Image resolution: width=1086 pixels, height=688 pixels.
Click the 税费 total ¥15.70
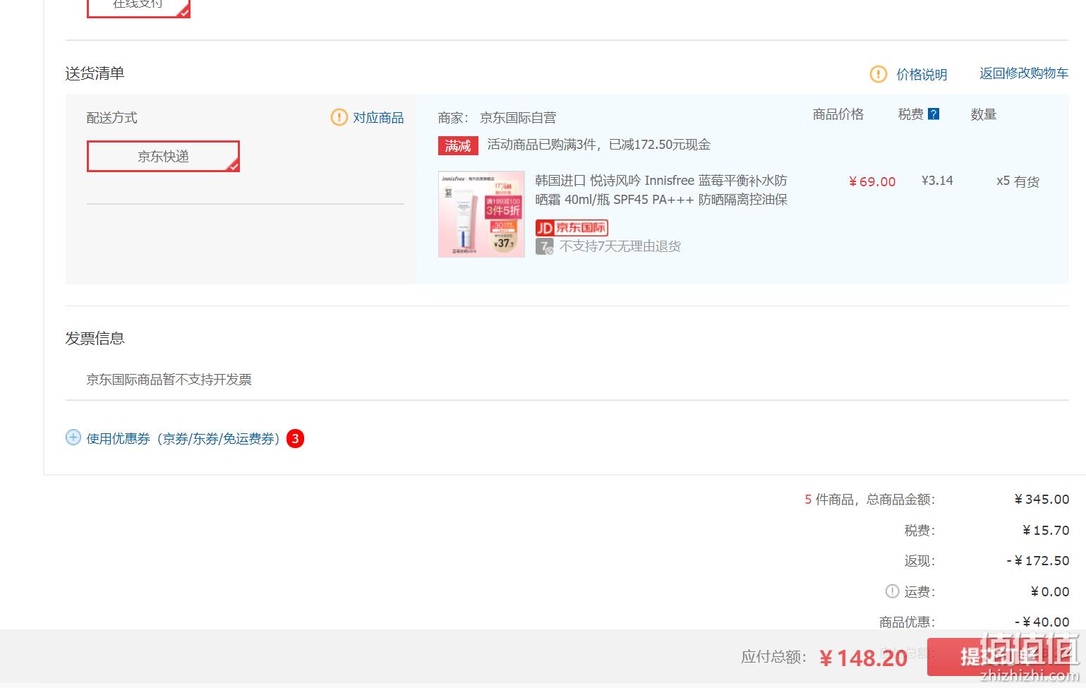(x=1046, y=531)
